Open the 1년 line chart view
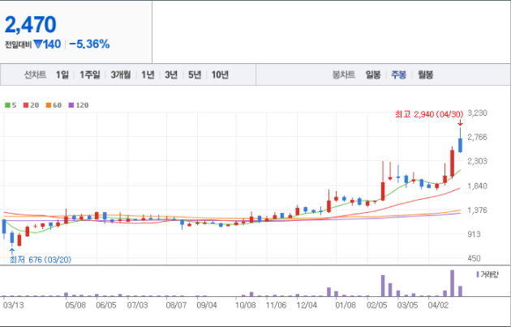This screenshot has height=327, width=511. [x=148, y=74]
